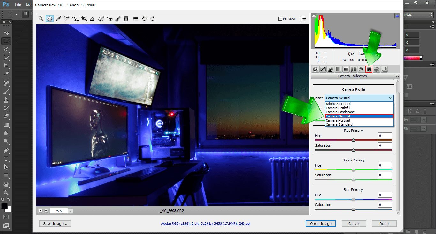Choose Camera Neutral profile from list
This screenshot has width=436, height=234.
click(359, 116)
